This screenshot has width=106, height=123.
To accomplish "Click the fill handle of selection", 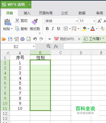I will click(x=50, y=110).
